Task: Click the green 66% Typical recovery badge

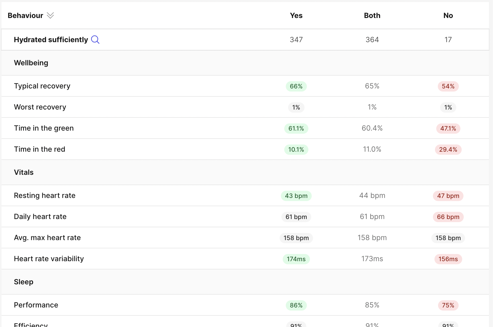Action: click(296, 86)
